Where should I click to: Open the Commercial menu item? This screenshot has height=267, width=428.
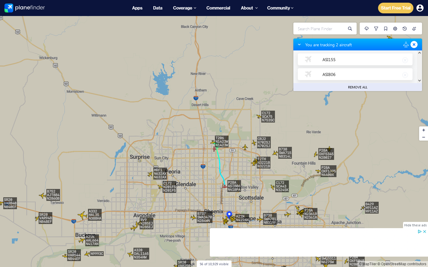(x=218, y=8)
